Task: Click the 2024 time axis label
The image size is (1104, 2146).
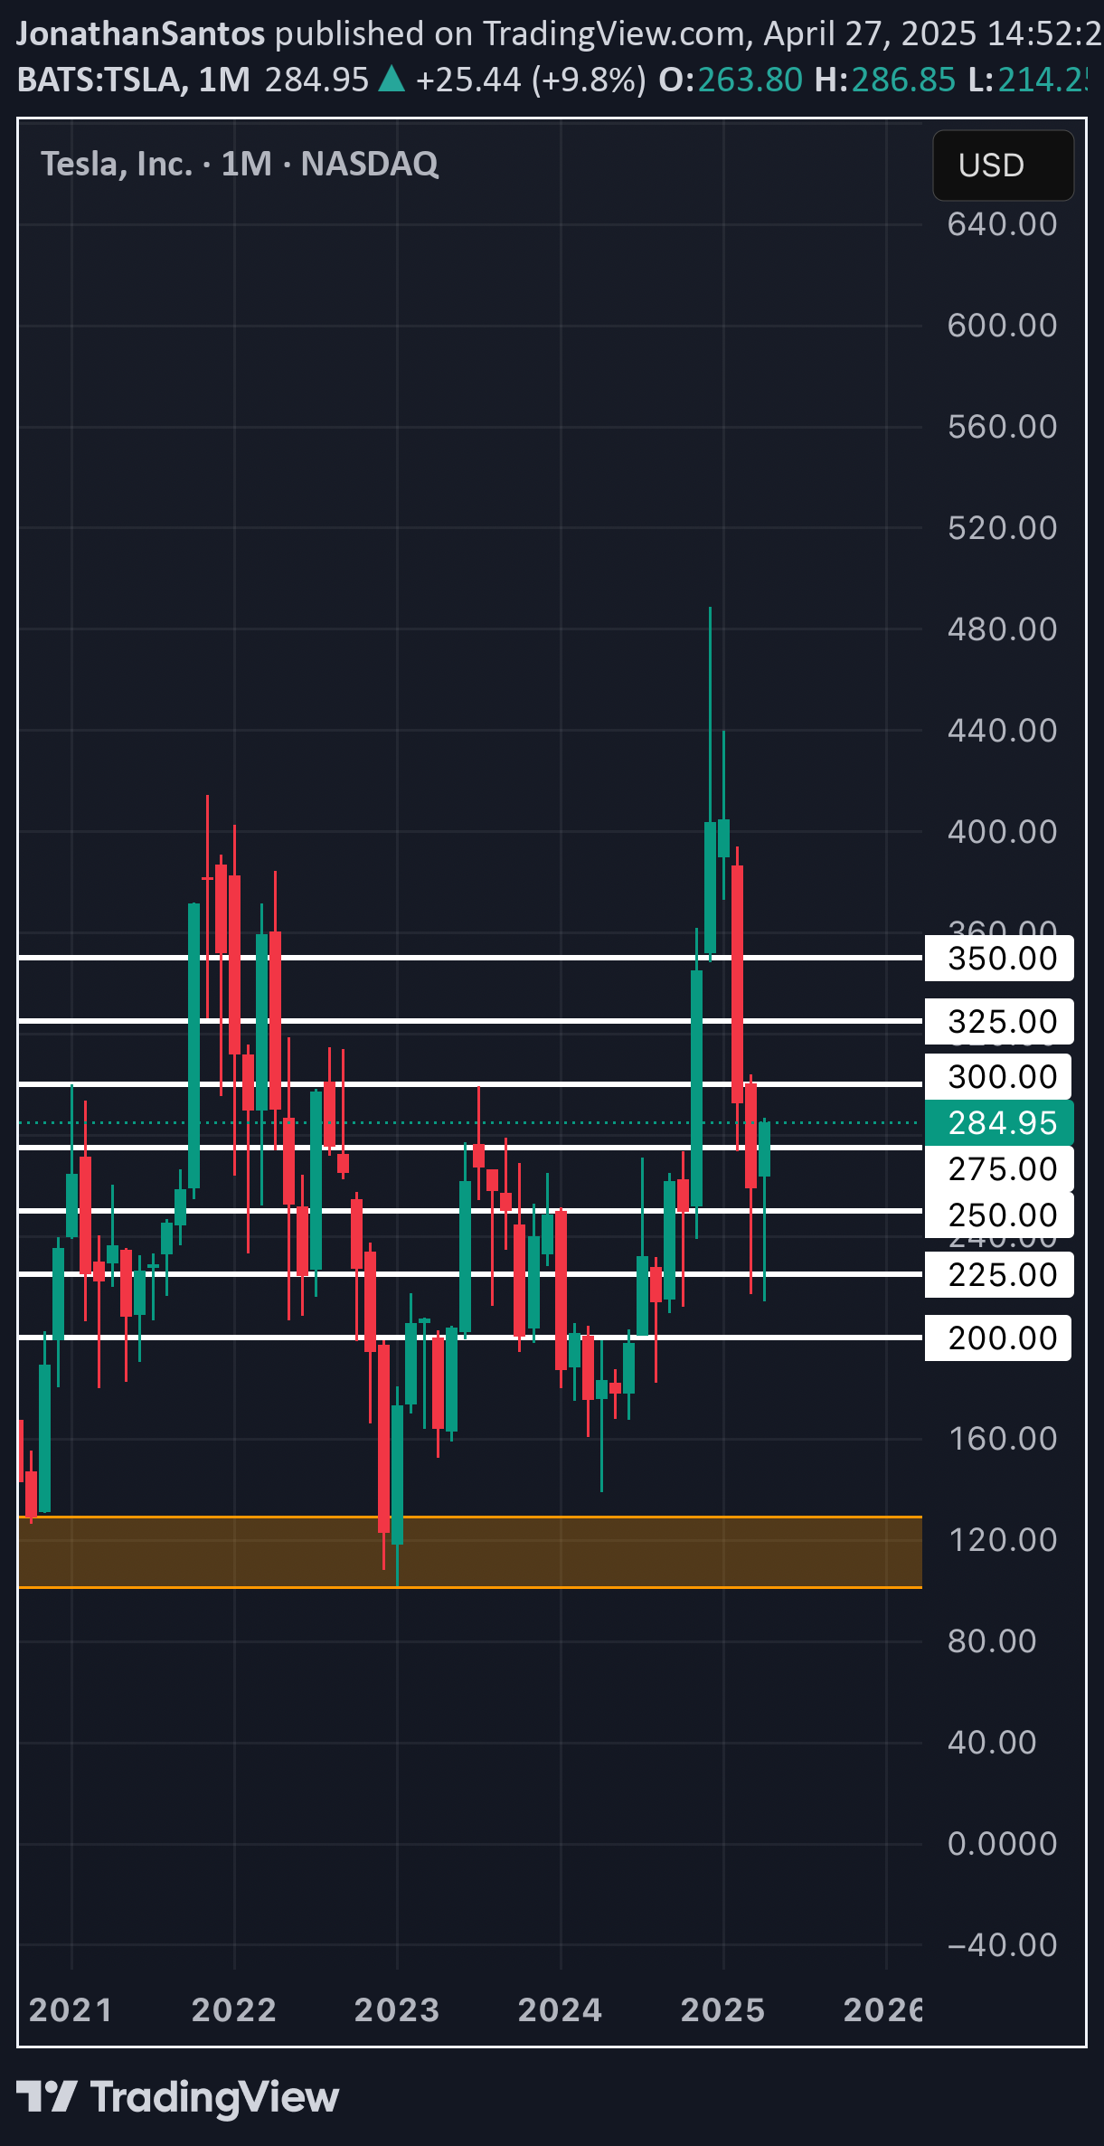Action: coord(561,2010)
